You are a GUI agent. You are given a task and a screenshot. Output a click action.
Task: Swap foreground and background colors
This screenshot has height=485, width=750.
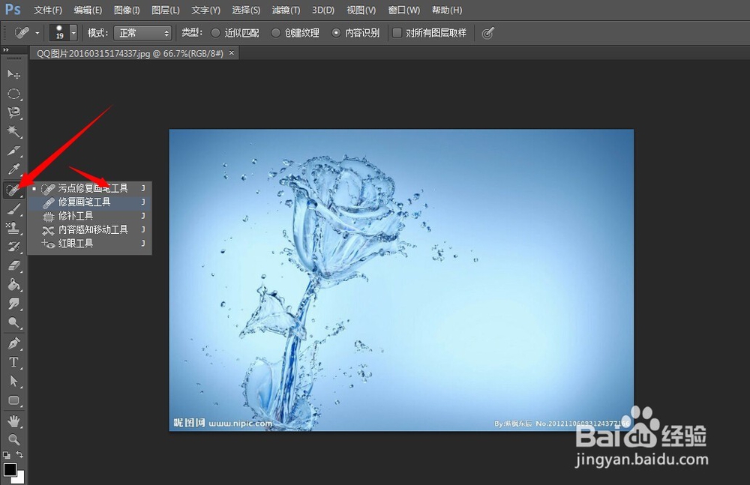[19, 454]
